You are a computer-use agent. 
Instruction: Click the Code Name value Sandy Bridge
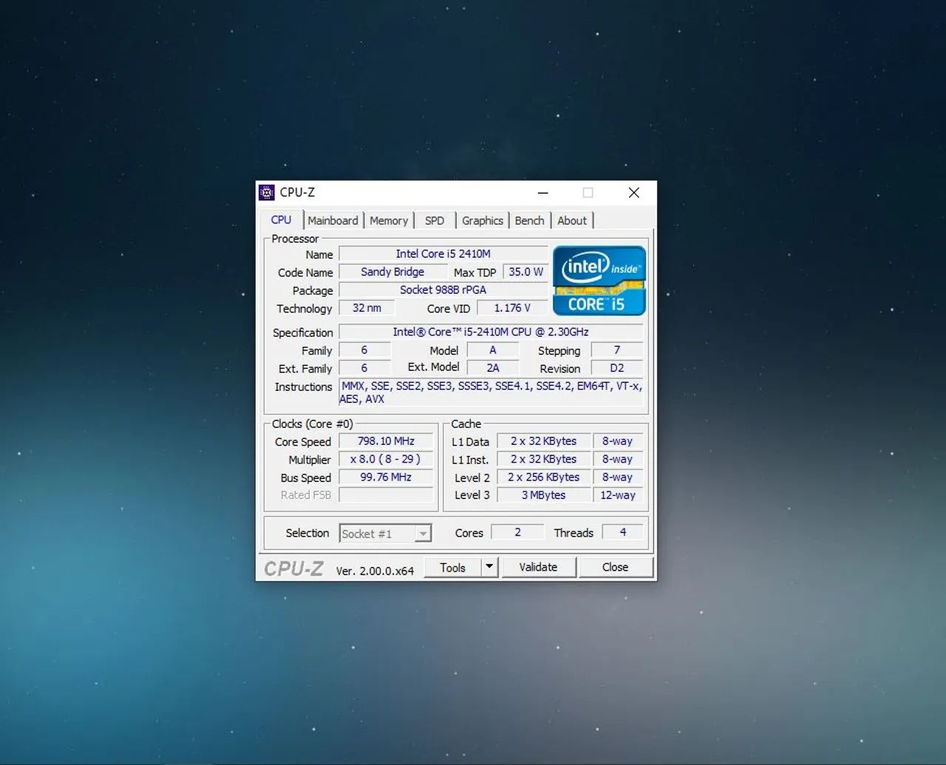pos(392,272)
